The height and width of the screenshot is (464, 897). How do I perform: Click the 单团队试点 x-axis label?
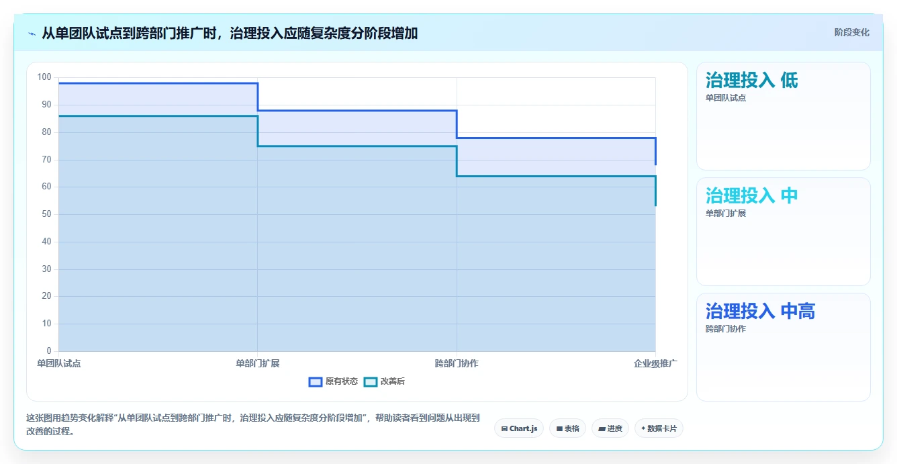point(59,363)
